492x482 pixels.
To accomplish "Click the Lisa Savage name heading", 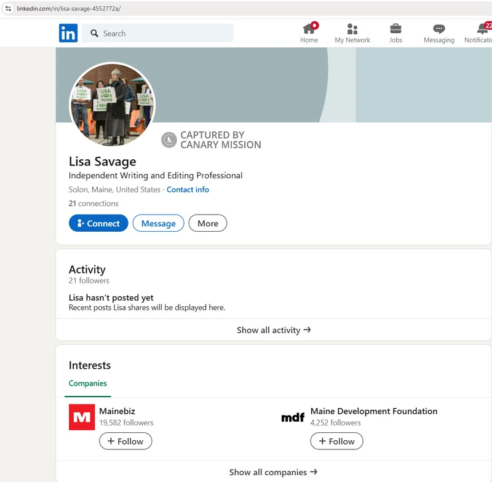I will coord(102,161).
